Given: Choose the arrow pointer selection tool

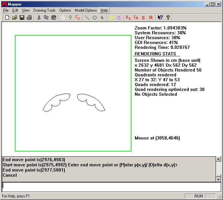Looking at the screenshot, I should [102, 17].
